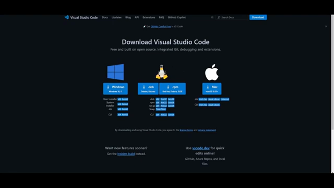
Task: Open the API menu item
Action: click(x=136, y=17)
